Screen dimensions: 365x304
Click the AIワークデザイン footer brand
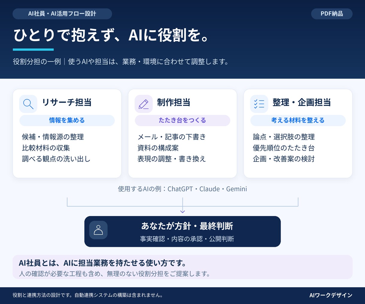(331, 295)
